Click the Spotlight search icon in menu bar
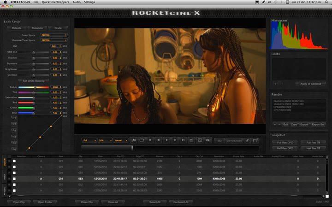The height and width of the screenshot is (207, 332). [326, 2]
